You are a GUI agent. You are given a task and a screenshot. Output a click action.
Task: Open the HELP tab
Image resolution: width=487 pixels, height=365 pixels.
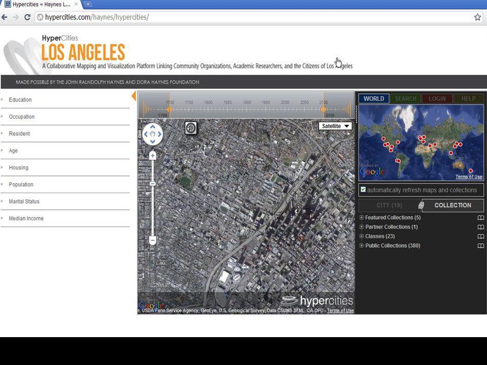tap(468, 99)
